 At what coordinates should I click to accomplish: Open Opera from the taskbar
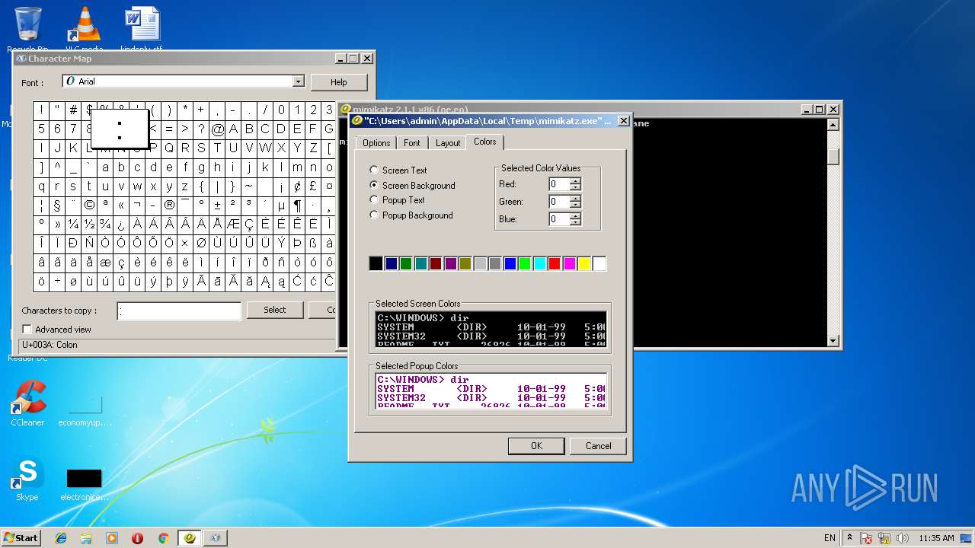[137, 538]
